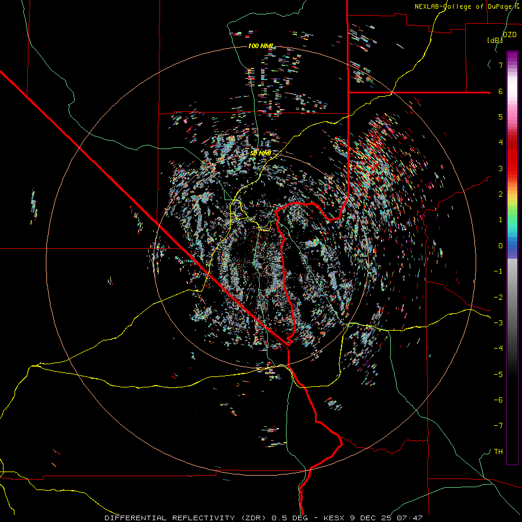Image resolution: width=522 pixels, height=522 pixels.
Task: Click the Differential Reflectivity caption at bottom
Action: pos(263,518)
